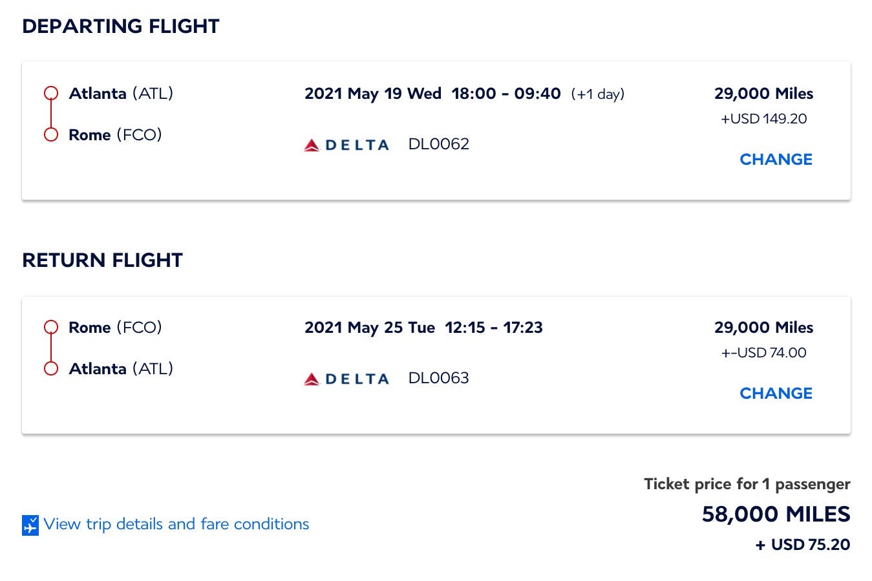Viewport: 872px width, 581px height.
Task: Click the Delta logo on the return flight
Action: click(x=346, y=377)
